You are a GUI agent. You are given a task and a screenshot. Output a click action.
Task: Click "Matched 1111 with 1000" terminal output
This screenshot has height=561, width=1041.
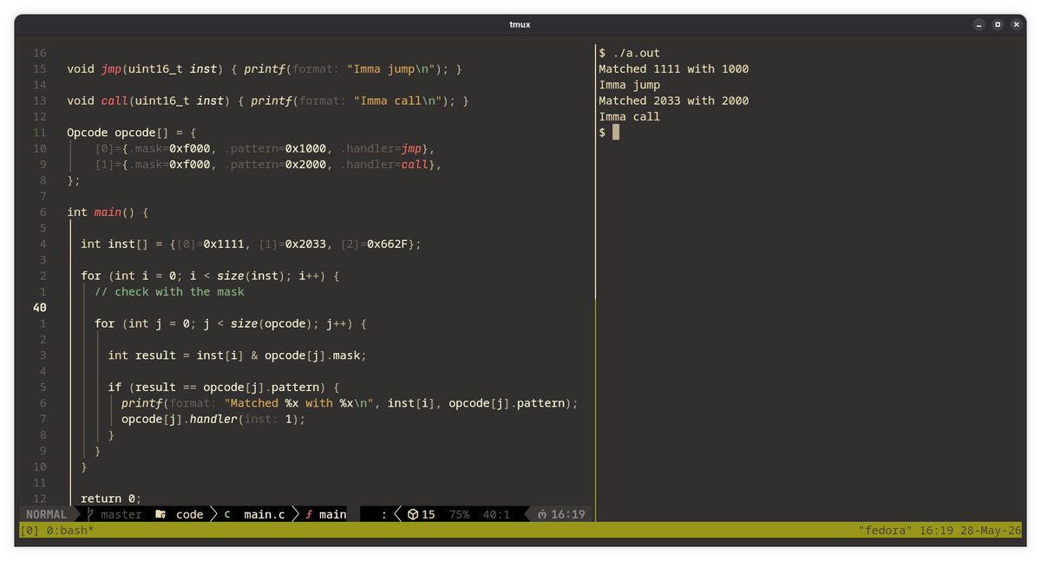673,68
